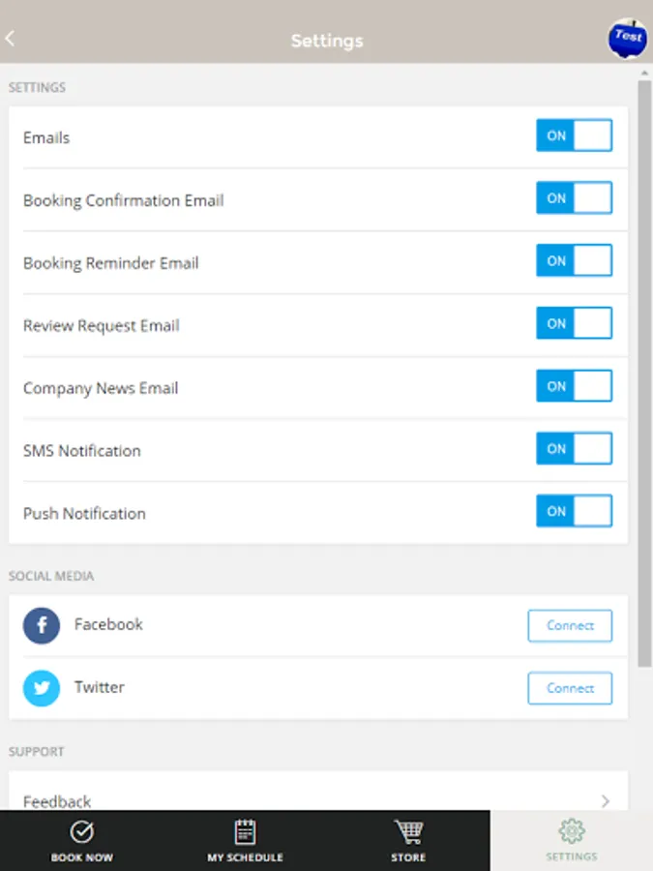Disable the Company News Email toggle
The width and height of the screenshot is (653, 871).
click(x=574, y=386)
